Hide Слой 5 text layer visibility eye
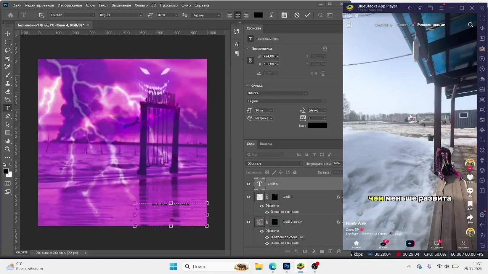 click(x=249, y=184)
